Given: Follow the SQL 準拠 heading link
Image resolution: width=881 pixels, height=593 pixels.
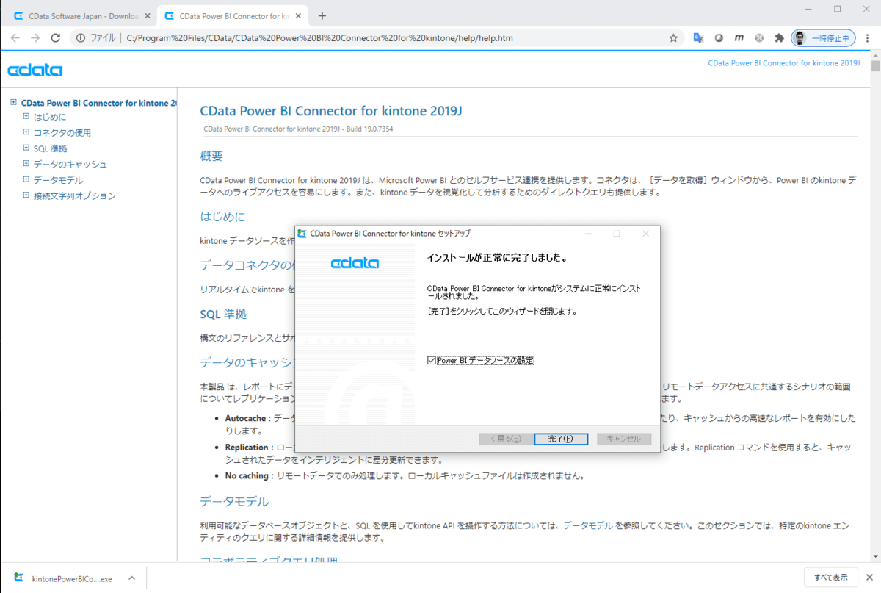Looking at the screenshot, I should pyautogui.click(x=223, y=315).
